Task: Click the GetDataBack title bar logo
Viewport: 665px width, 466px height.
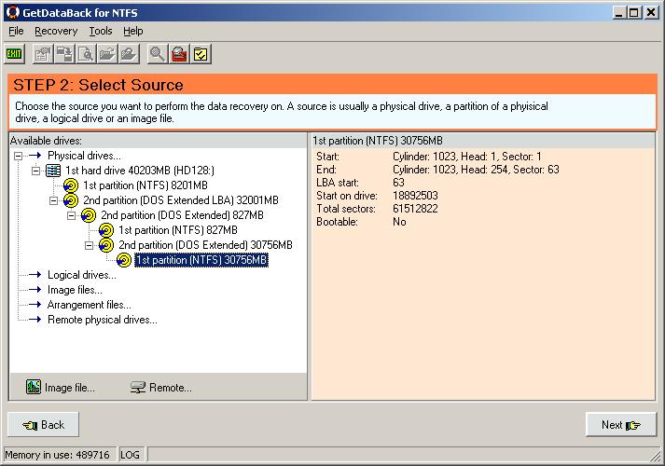Action: 13,12
